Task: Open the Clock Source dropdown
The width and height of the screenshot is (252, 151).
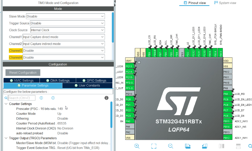Action: point(67,30)
